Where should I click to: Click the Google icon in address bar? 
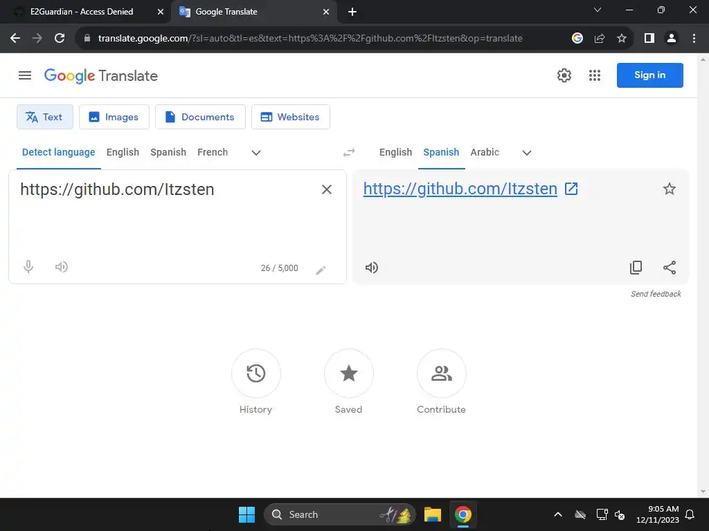tap(577, 39)
